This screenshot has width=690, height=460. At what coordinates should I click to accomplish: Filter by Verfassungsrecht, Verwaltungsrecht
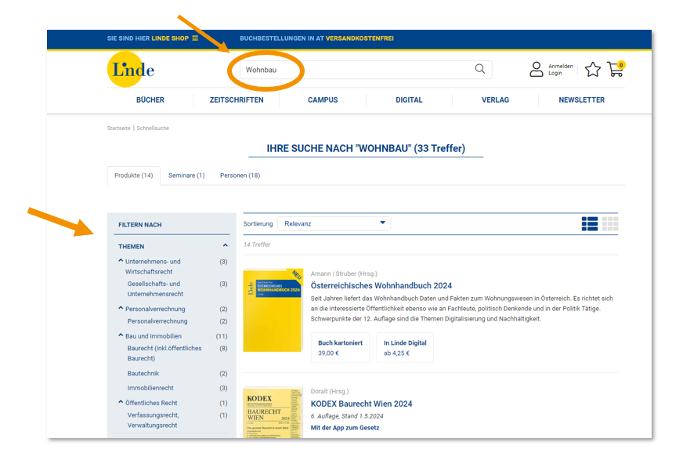(x=154, y=420)
